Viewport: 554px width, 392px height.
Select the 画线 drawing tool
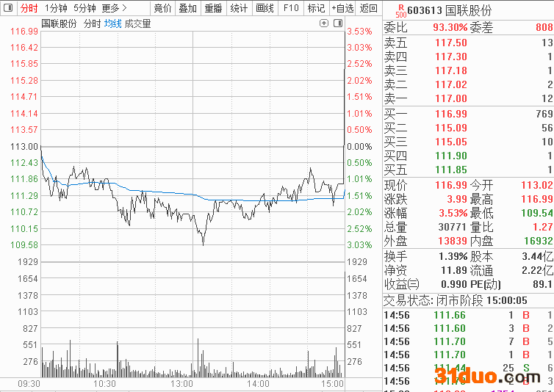click(x=265, y=8)
